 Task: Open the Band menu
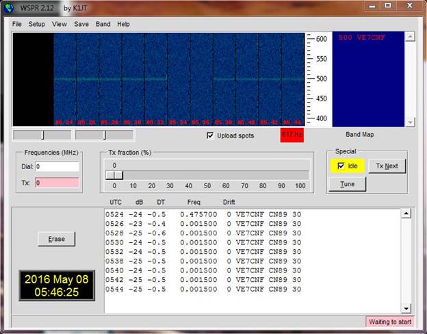(103, 24)
